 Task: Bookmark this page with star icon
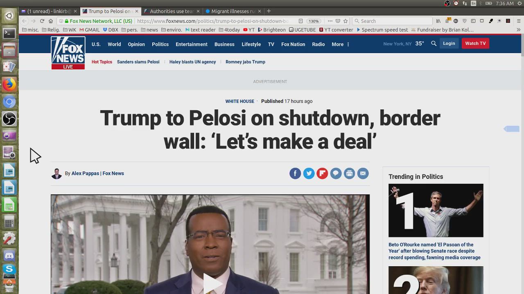click(346, 21)
